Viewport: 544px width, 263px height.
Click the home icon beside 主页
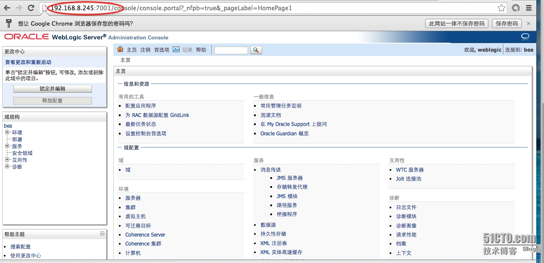click(x=120, y=50)
